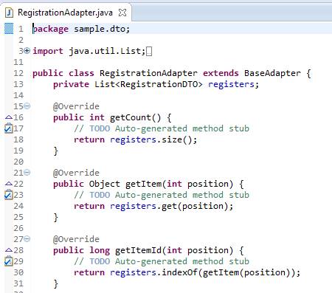The height and width of the screenshot is (293, 332).
Task: Close the RegistrationAdapter.java tab
Action: pyautogui.click(x=122, y=13)
